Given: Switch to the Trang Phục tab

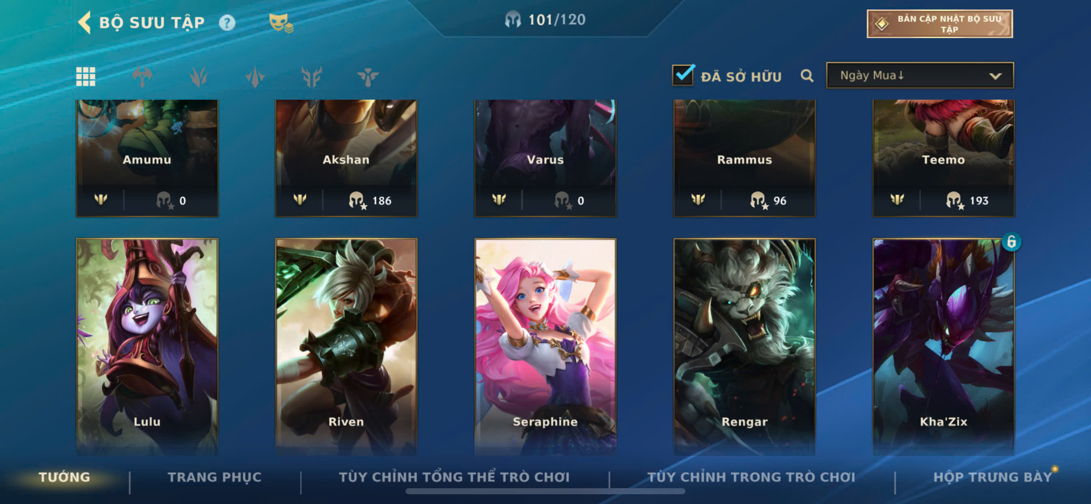Looking at the screenshot, I should coord(215,477).
